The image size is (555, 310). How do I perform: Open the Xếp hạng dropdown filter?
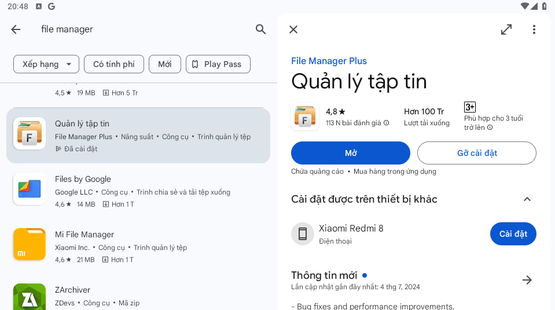click(x=46, y=64)
